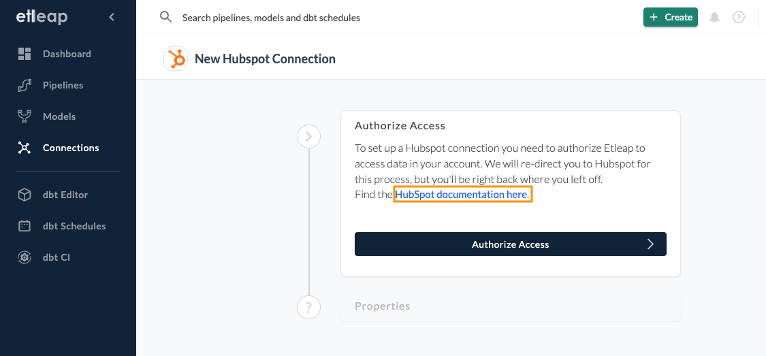This screenshot has height=356, width=766.
Task: Click the Pipelines icon in sidebar
Action: pos(25,85)
